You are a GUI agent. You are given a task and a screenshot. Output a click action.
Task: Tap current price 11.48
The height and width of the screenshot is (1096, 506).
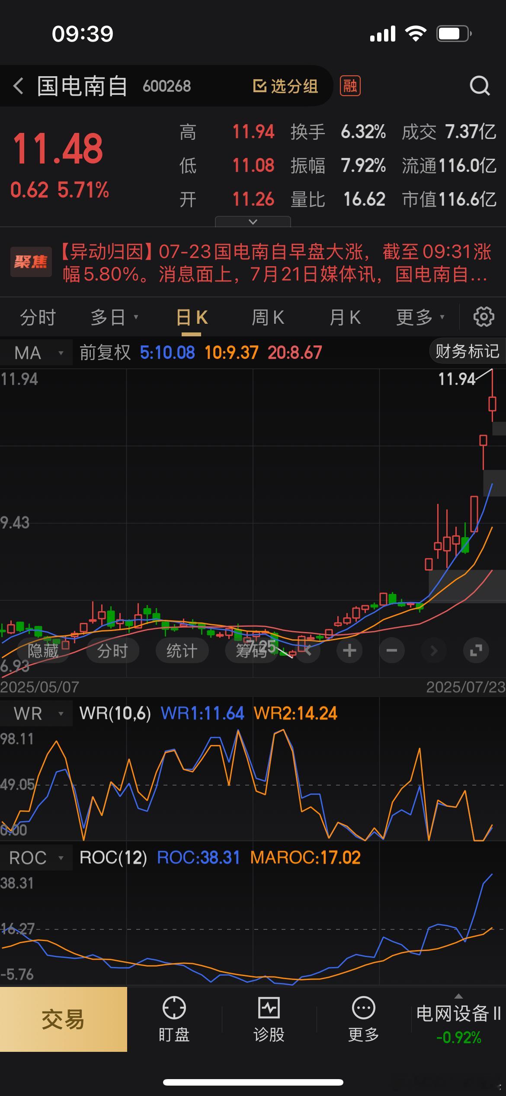pos(58,148)
